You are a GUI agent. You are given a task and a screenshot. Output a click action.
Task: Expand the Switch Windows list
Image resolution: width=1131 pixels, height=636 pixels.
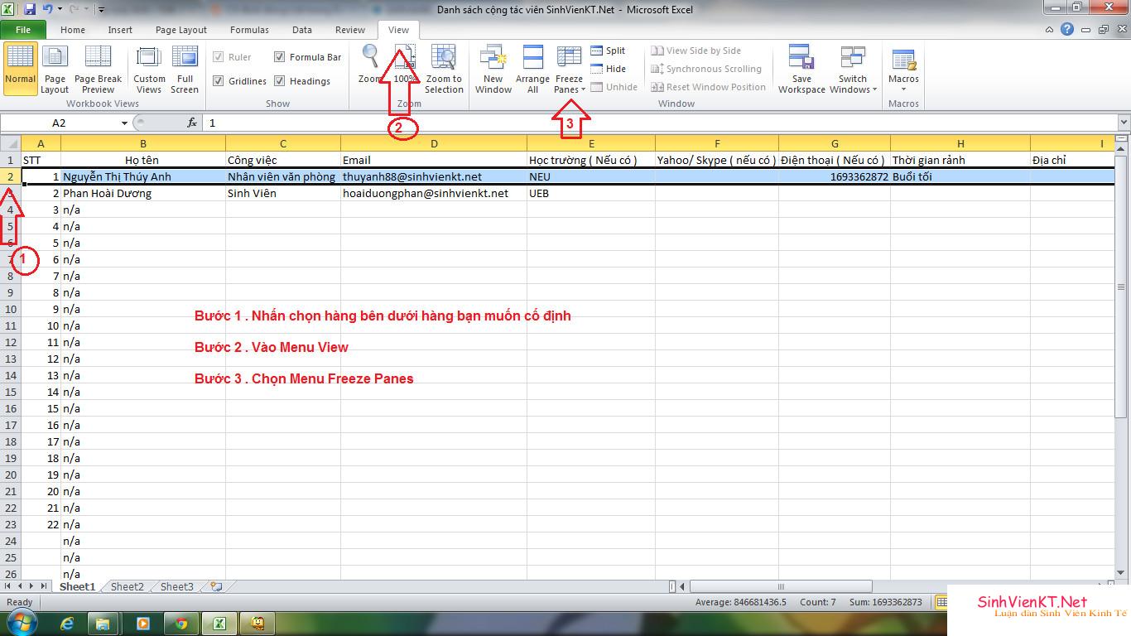pyautogui.click(x=853, y=70)
